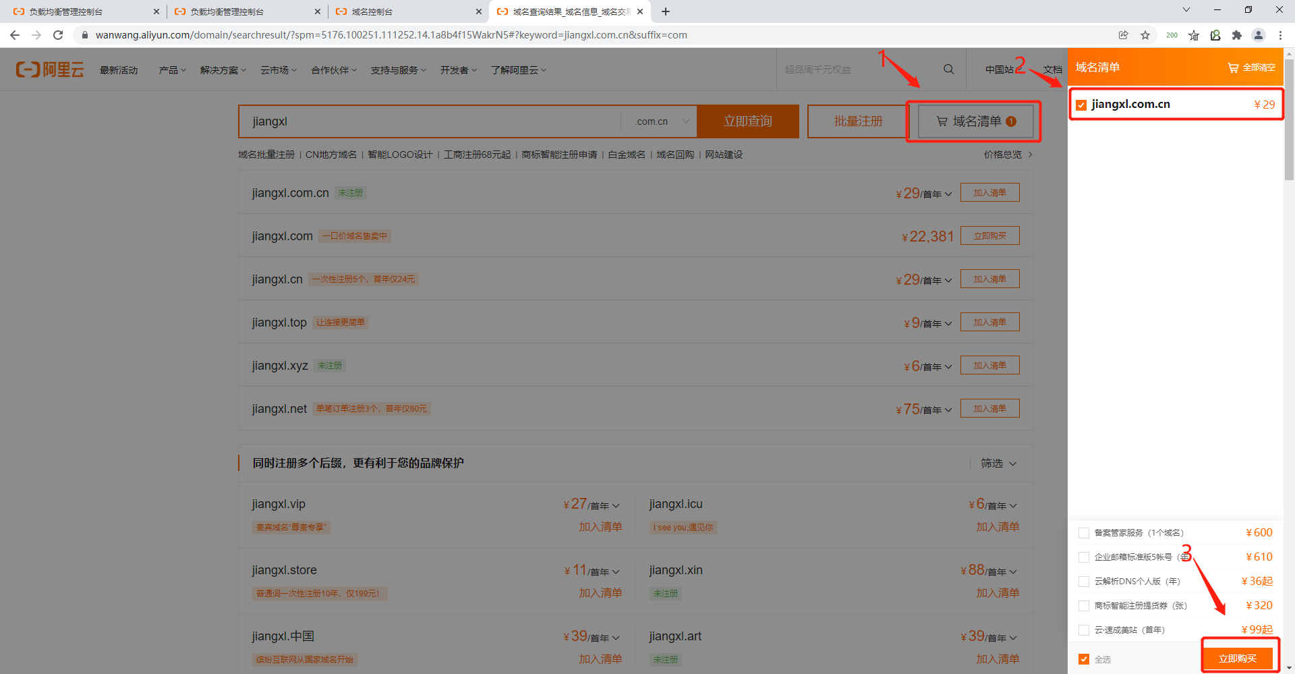The image size is (1295, 674).
Task: Add jiangxl.top to the list
Action: [989, 322]
